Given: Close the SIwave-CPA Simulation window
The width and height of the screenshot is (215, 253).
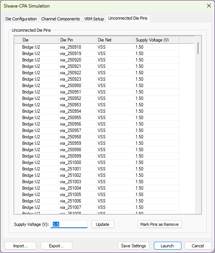Looking at the screenshot, I should (x=209, y=6).
